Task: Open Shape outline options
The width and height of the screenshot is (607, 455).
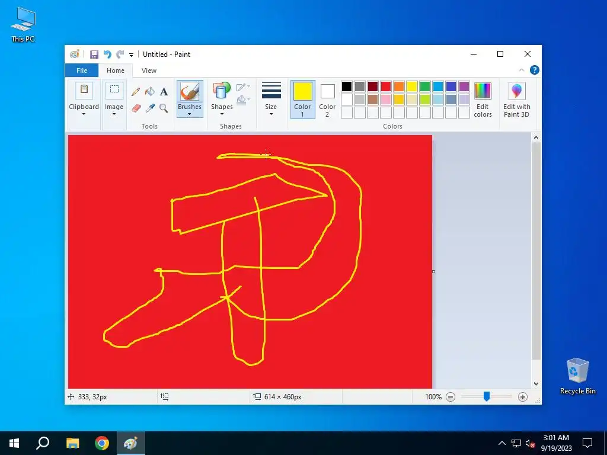Action: coord(242,87)
